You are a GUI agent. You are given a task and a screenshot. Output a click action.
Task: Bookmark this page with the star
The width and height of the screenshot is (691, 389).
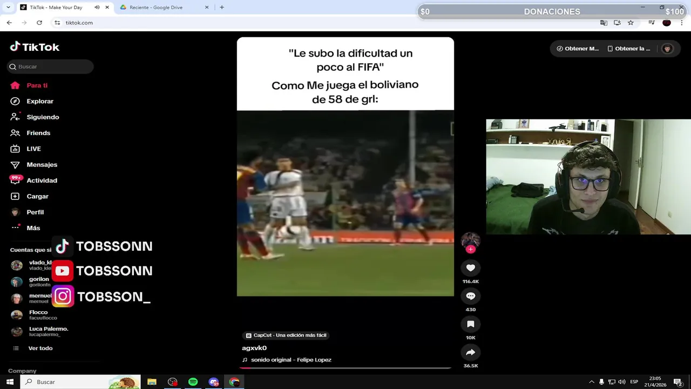coord(631,23)
